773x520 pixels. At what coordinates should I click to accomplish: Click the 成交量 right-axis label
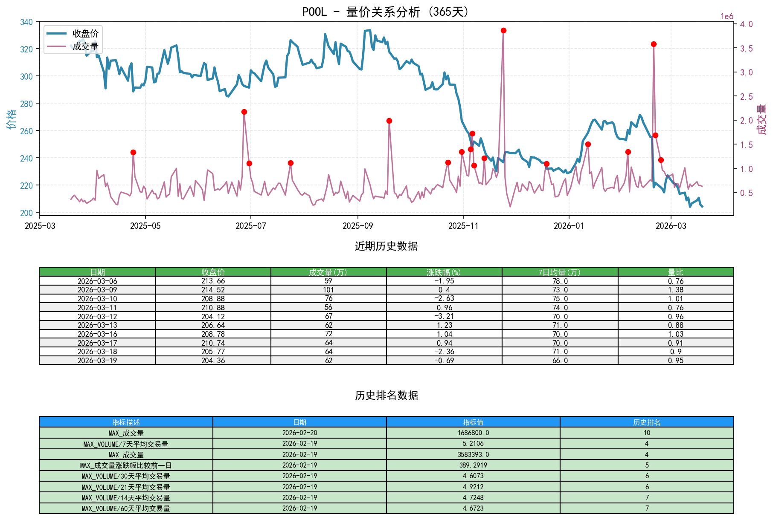click(762, 120)
